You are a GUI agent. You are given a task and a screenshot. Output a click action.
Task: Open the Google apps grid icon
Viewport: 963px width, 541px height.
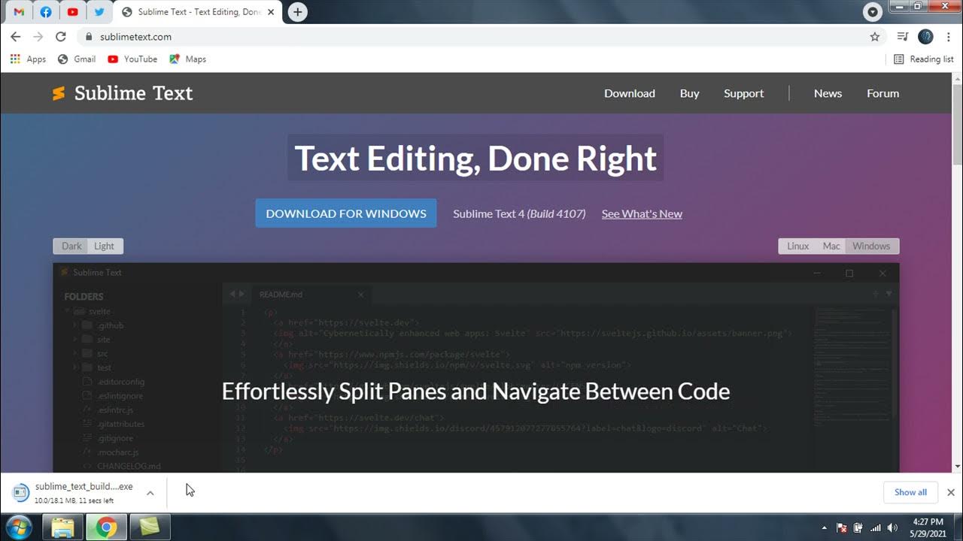tap(14, 59)
